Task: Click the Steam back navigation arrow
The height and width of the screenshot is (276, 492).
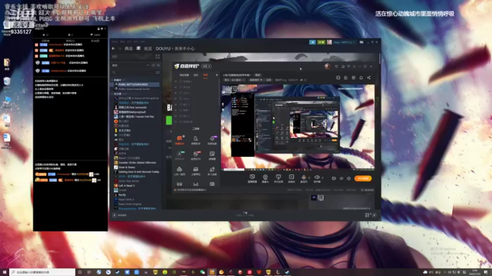Action: [x=113, y=48]
